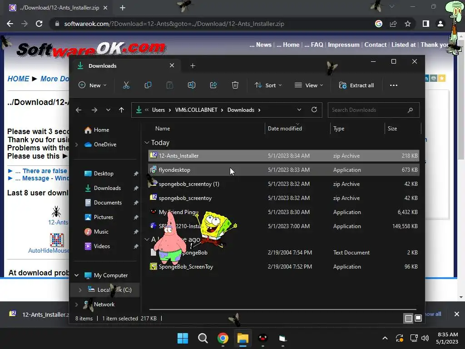The height and width of the screenshot is (349, 465).
Task: Open taskbar Search
Action: (x=203, y=338)
